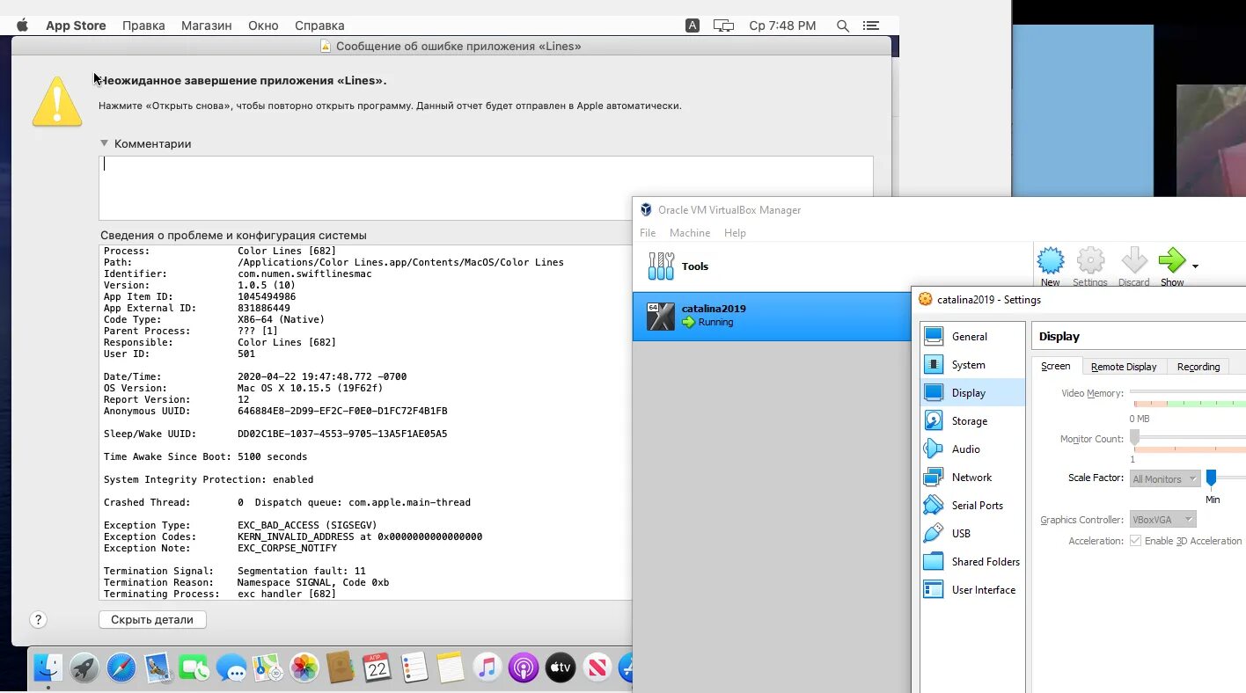Select Shared Folders settings category
The image size is (1246, 693).
[972, 562]
